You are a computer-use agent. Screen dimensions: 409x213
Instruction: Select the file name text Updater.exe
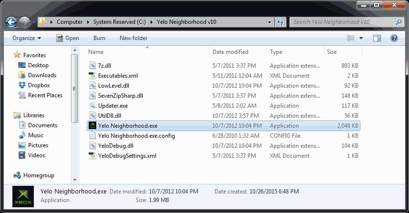[x=113, y=106]
